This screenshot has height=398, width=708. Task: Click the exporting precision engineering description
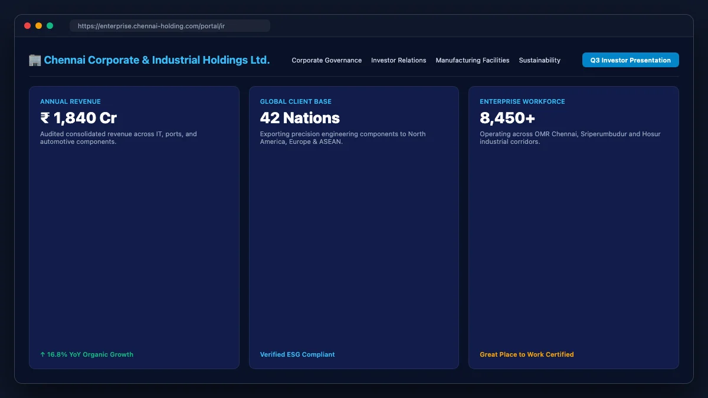pos(343,138)
